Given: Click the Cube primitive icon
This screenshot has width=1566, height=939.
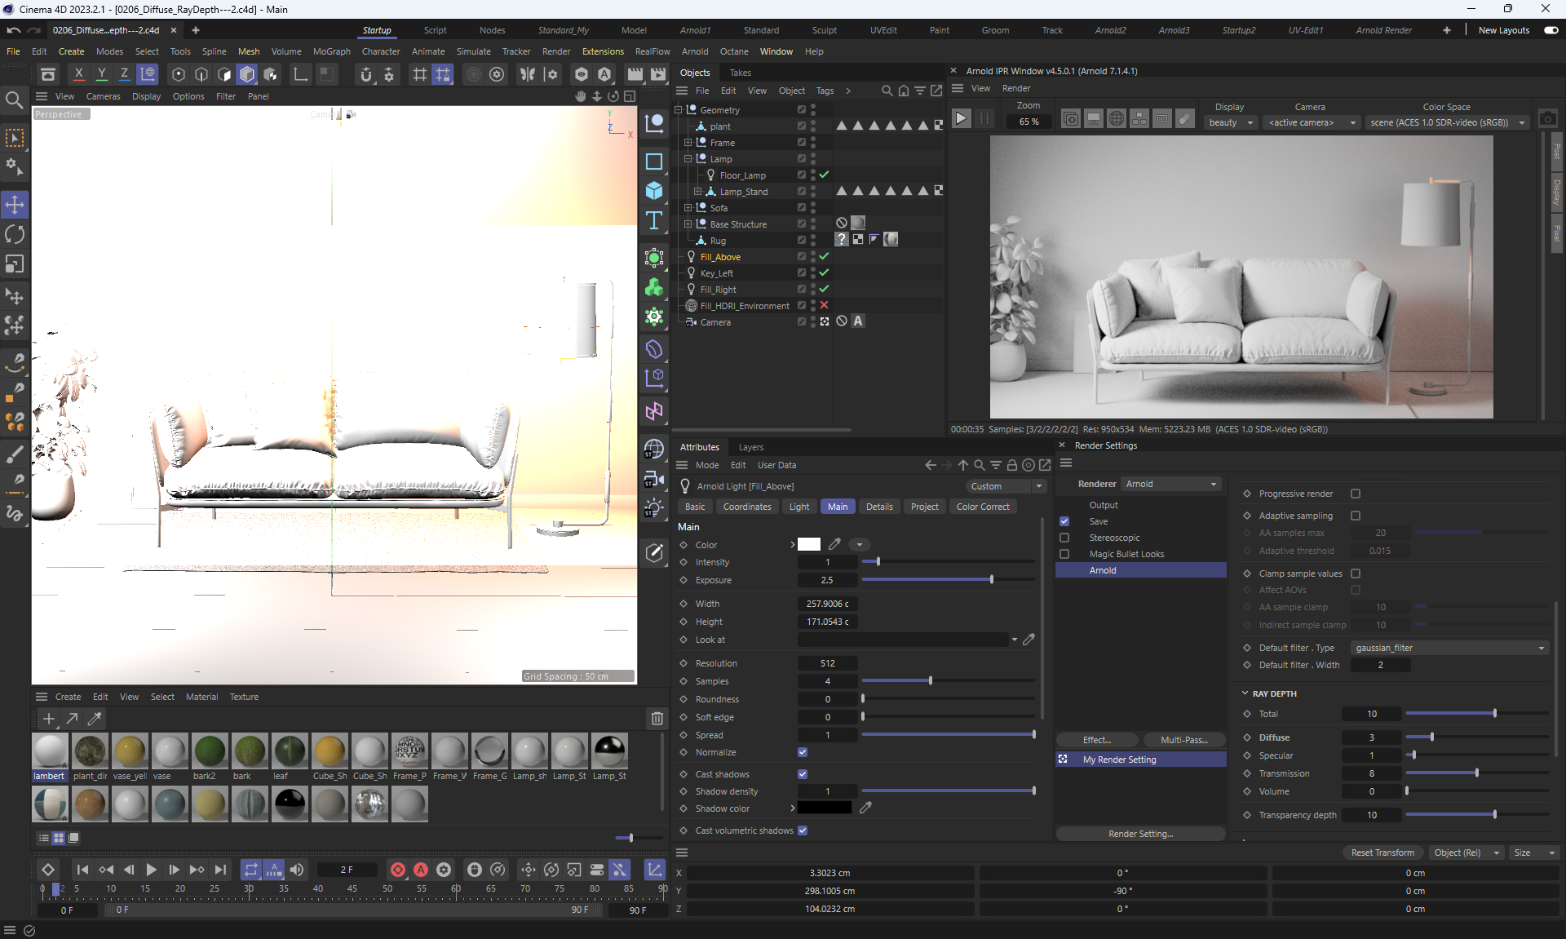Looking at the screenshot, I should 654,191.
